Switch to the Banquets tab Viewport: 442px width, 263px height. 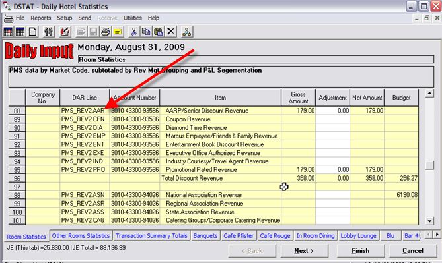[205, 236]
